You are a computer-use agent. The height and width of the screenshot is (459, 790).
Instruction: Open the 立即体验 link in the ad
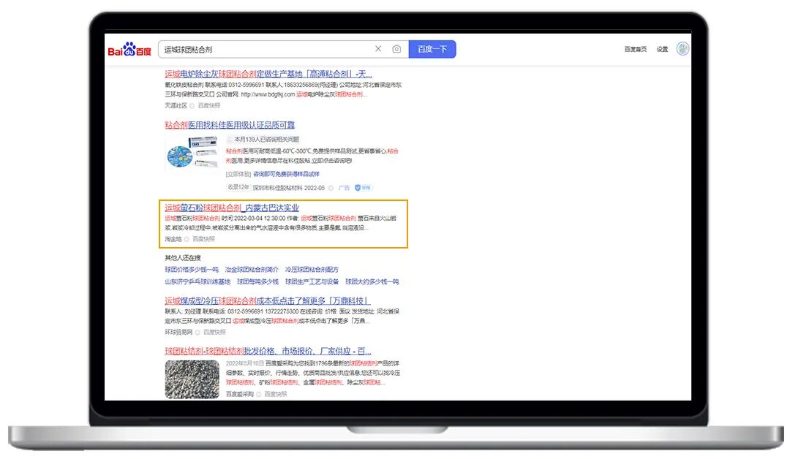pyautogui.click(x=238, y=173)
